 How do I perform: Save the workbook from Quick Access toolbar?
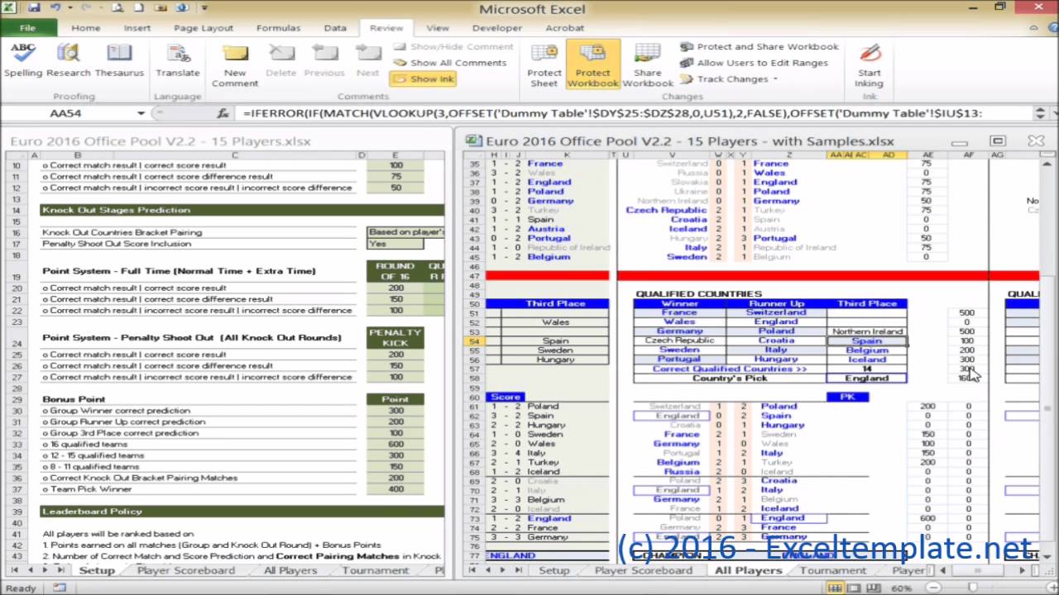point(34,8)
